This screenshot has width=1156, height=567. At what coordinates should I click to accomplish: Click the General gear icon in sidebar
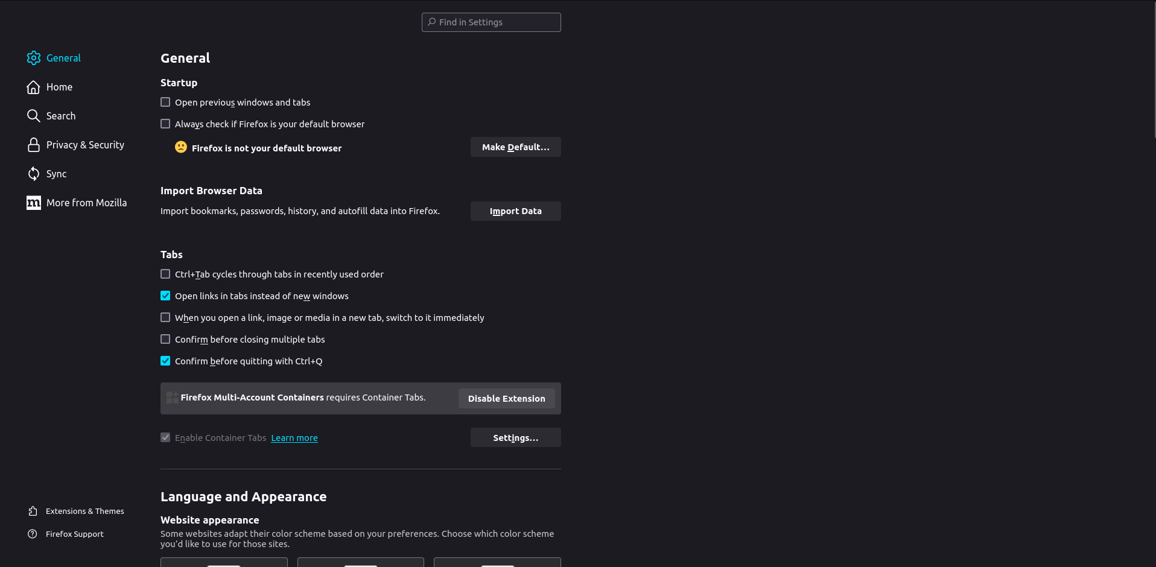tap(34, 58)
